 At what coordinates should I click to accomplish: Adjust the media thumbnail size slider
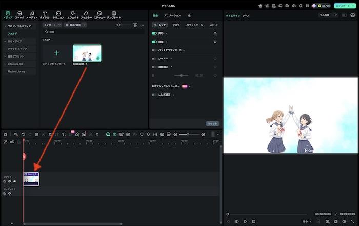[124, 25]
